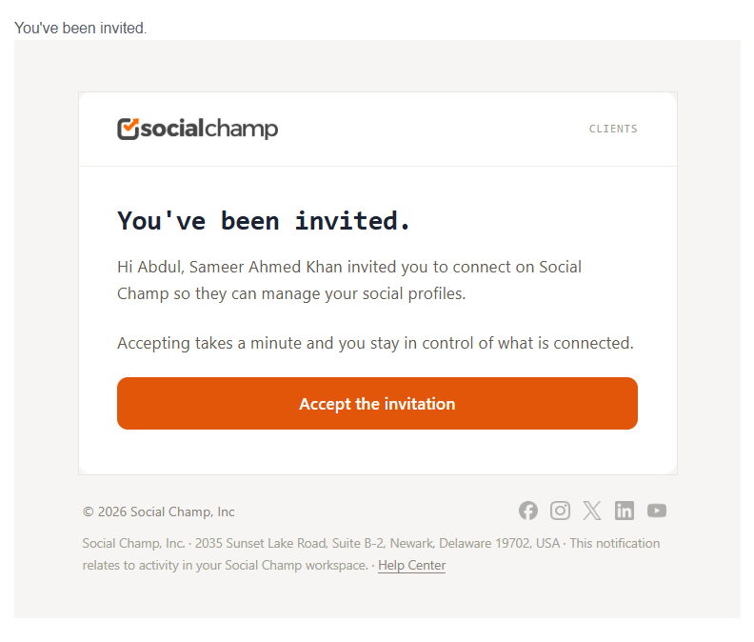Open the Instagram footer icon
Screen dimensions: 754x642
click(560, 511)
